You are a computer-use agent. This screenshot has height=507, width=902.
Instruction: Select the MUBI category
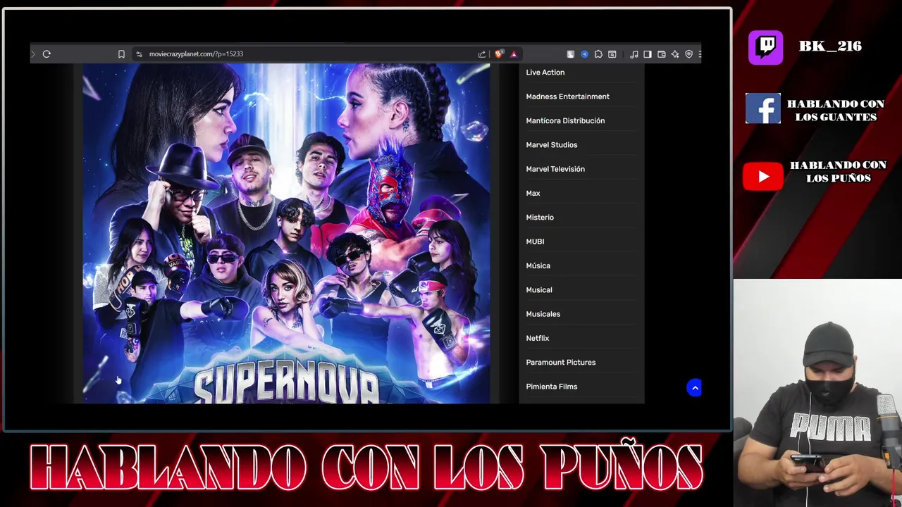(x=535, y=242)
